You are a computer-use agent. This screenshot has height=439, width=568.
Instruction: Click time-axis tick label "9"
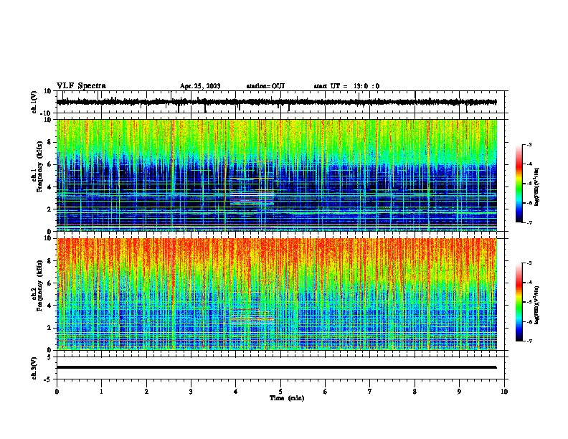pos(459,392)
